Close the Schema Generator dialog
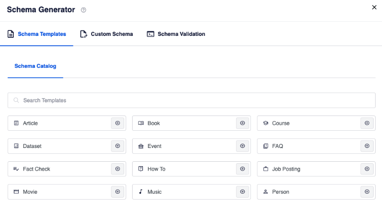This screenshot has width=382, height=204. point(374,7)
